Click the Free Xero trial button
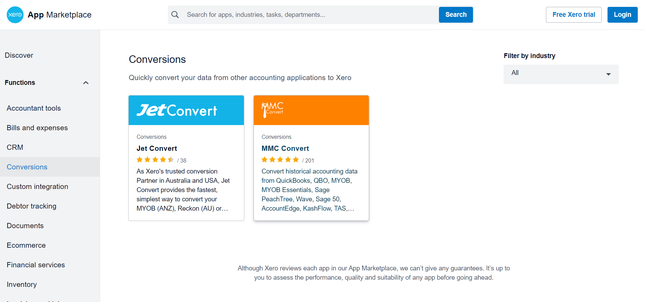The height and width of the screenshot is (302, 645). click(x=573, y=15)
